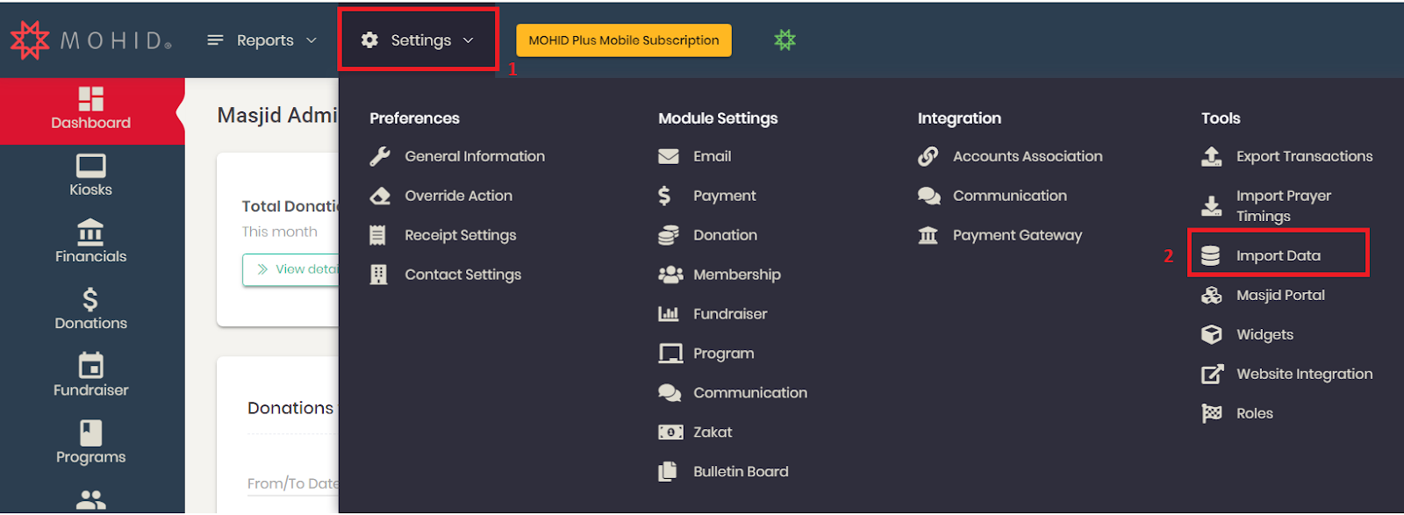Click the View details button
This screenshot has width=1404, height=515.
coord(290,269)
